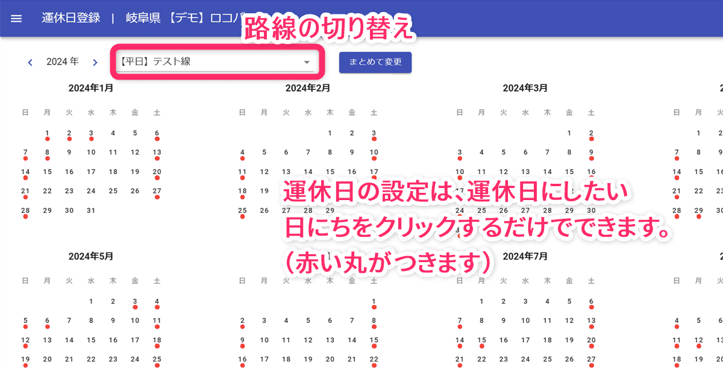Toggle February 3, 2024 suspension day

(374, 134)
